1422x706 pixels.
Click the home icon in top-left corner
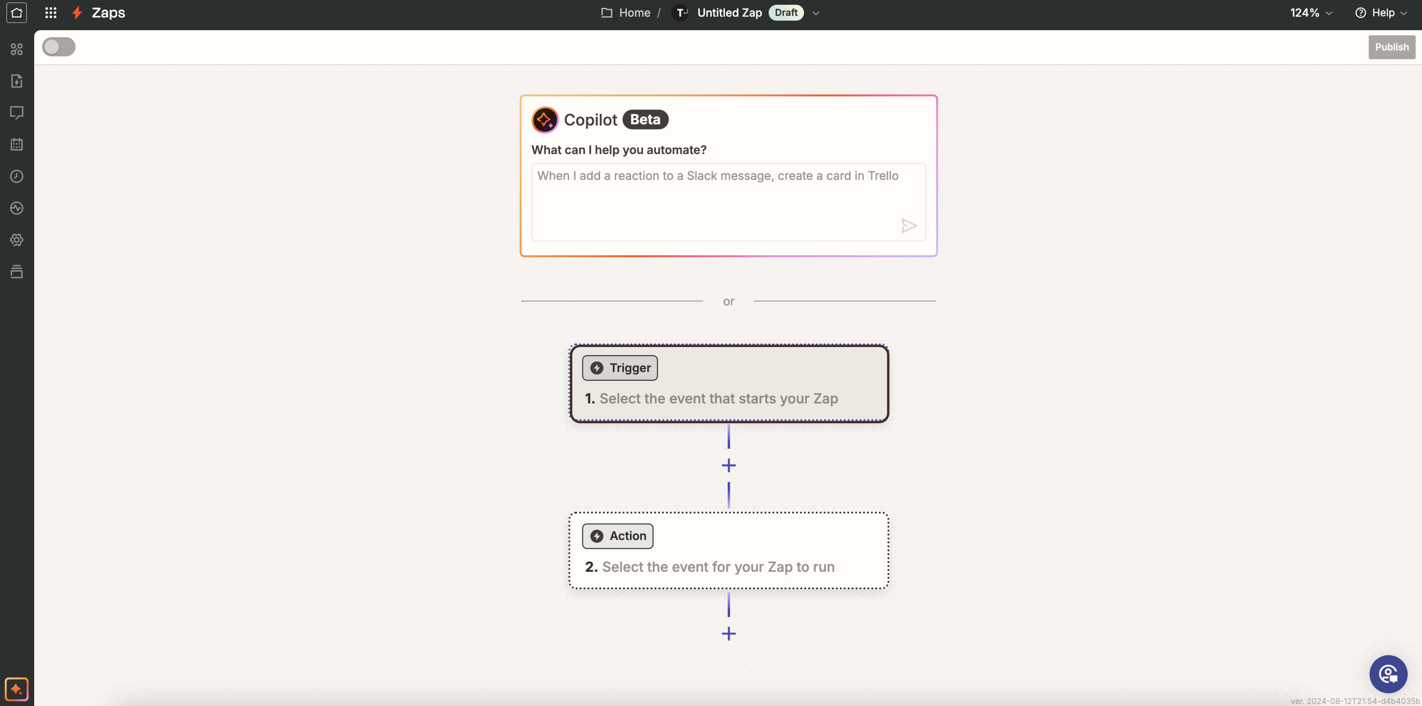[17, 13]
